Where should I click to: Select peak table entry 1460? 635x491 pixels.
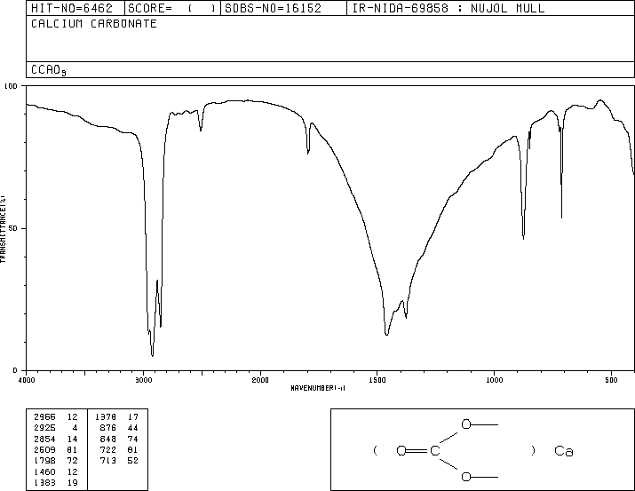[x=56, y=472]
